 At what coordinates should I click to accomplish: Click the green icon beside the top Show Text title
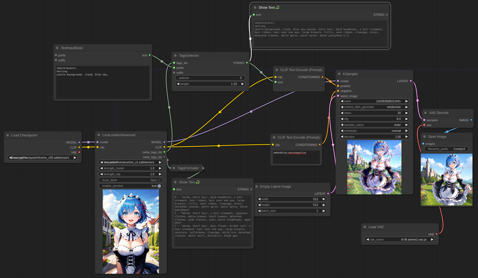[x=277, y=8]
